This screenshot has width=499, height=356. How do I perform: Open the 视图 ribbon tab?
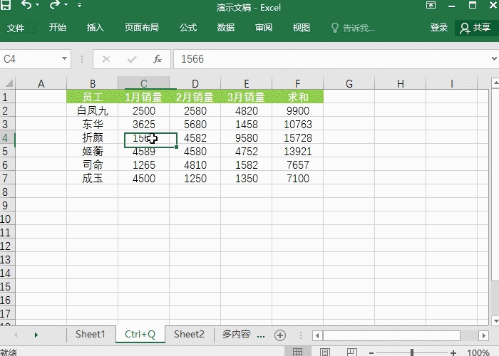pyautogui.click(x=301, y=28)
